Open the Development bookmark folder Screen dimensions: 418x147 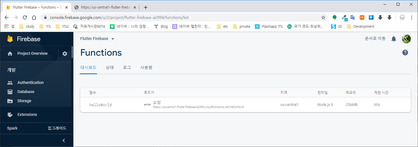361,27
